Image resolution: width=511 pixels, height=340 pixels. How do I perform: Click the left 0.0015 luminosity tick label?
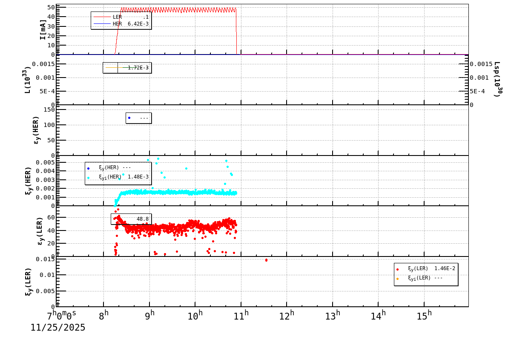pos(43,64)
